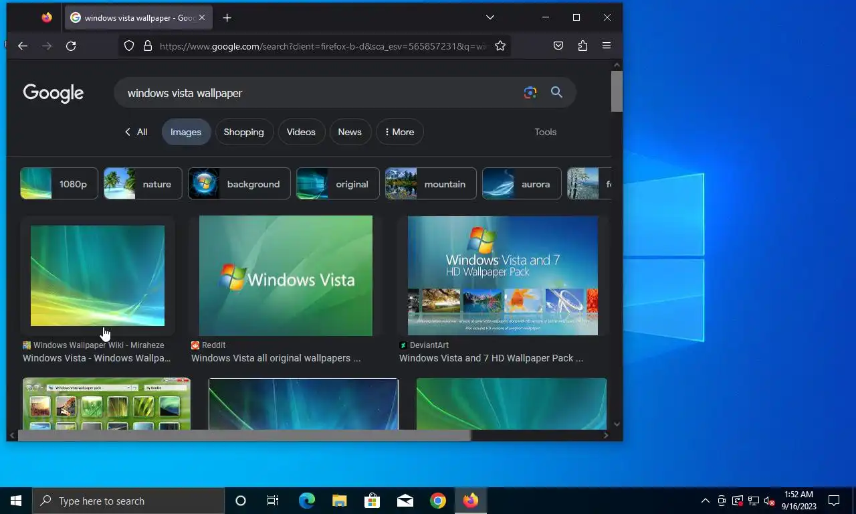The image size is (856, 514).
Task: Go to Google homepage logo
Action: point(53,93)
